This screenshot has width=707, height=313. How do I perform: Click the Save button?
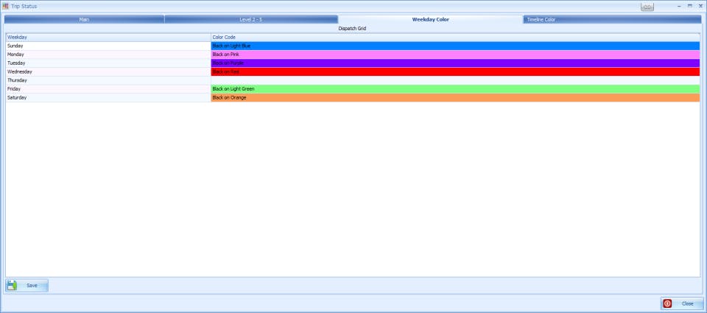pyautogui.click(x=27, y=286)
